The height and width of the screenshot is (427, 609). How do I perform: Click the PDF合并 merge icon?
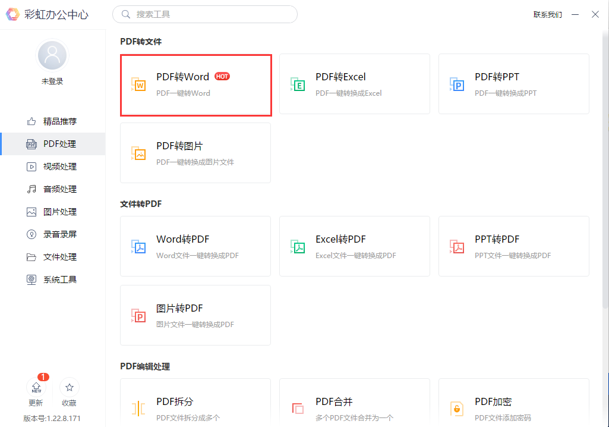298,409
